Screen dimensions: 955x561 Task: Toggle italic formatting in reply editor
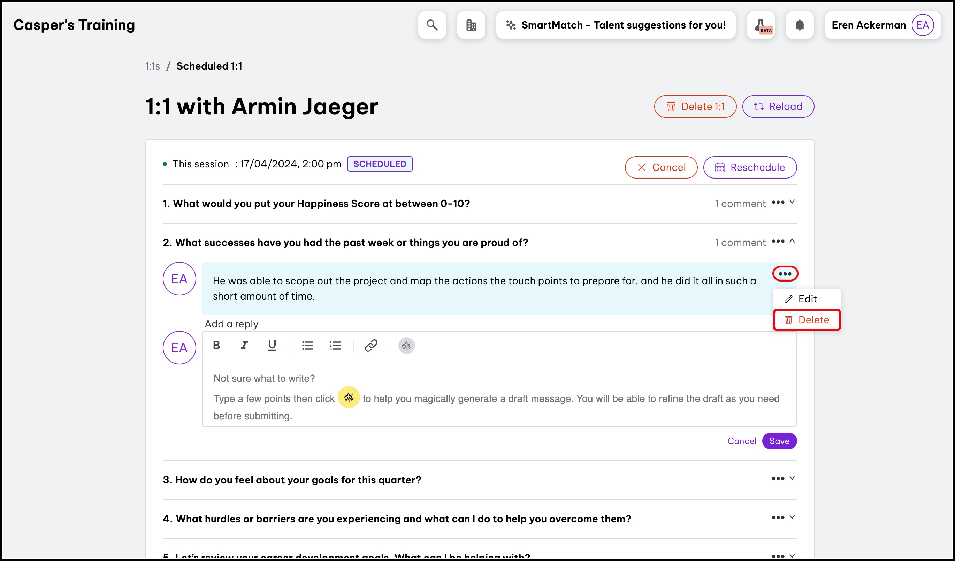click(244, 345)
